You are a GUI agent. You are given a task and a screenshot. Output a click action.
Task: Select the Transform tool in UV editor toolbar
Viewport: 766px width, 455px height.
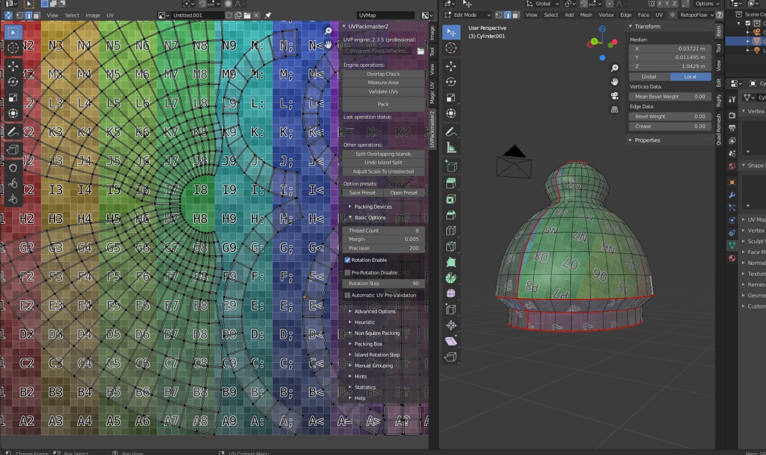pos(14,113)
